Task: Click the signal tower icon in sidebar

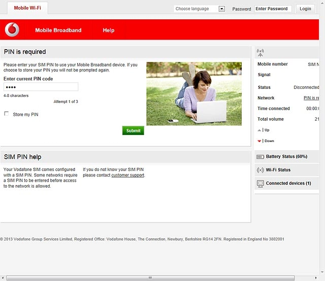Action: click(260, 53)
